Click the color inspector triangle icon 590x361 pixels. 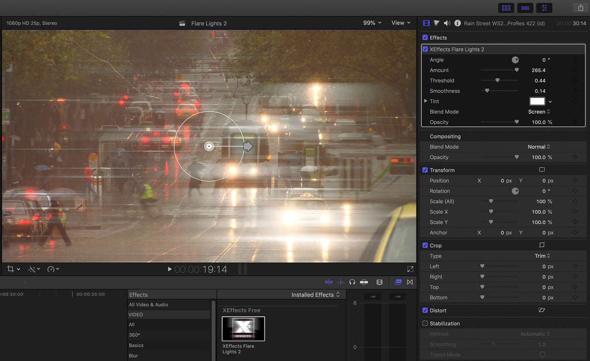[x=436, y=23]
